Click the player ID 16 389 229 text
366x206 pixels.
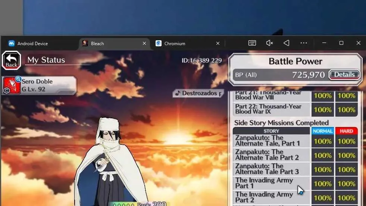202,60
